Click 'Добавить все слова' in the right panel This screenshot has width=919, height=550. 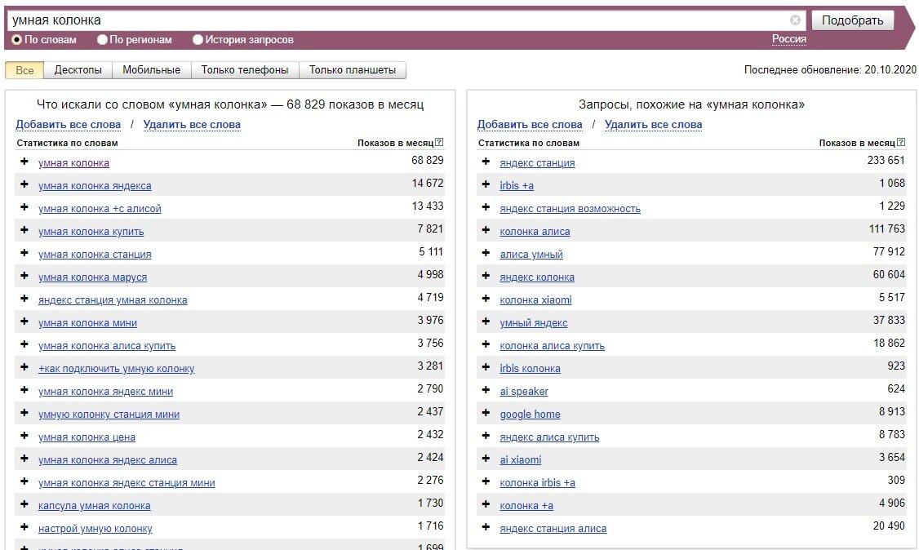click(x=530, y=124)
